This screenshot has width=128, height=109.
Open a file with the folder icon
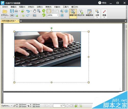(5, 11)
